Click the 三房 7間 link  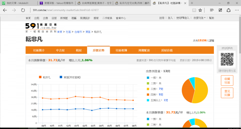click(x=161, y=89)
